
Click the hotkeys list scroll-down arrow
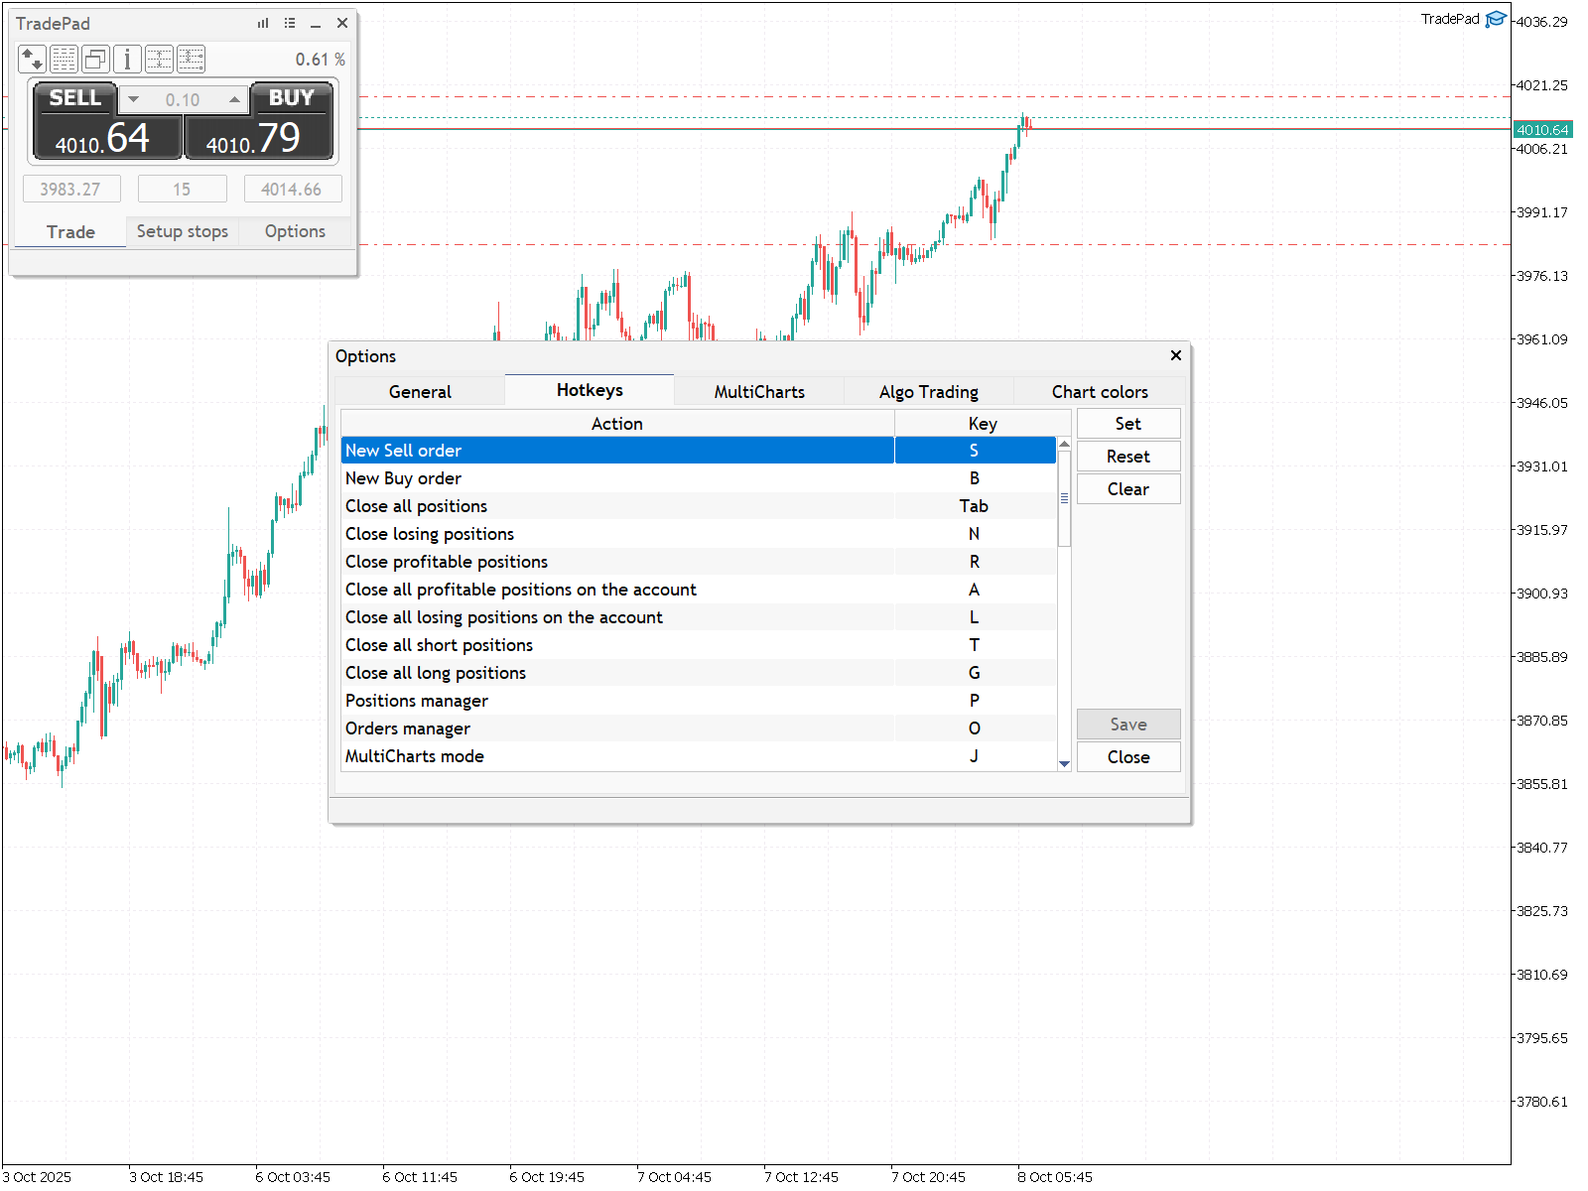click(1064, 763)
